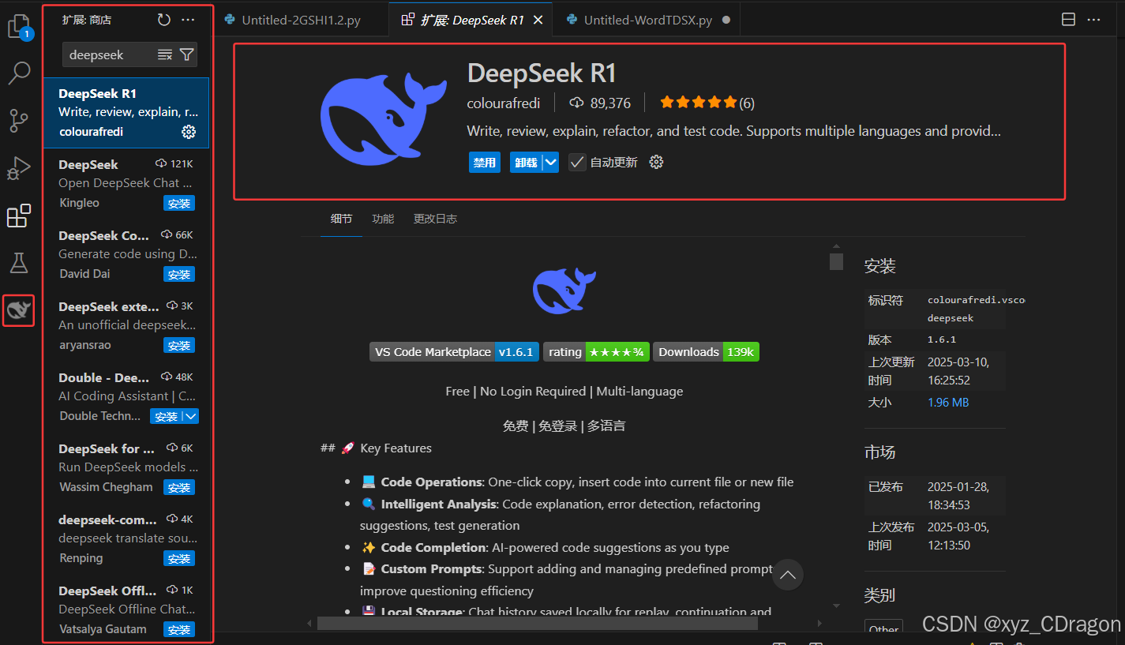Click the five-star rating of the extension
The width and height of the screenshot is (1125, 645).
(x=699, y=103)
